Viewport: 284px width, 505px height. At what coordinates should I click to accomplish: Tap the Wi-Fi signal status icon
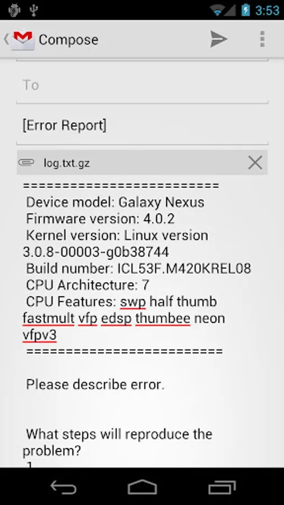tap(218, 11)
